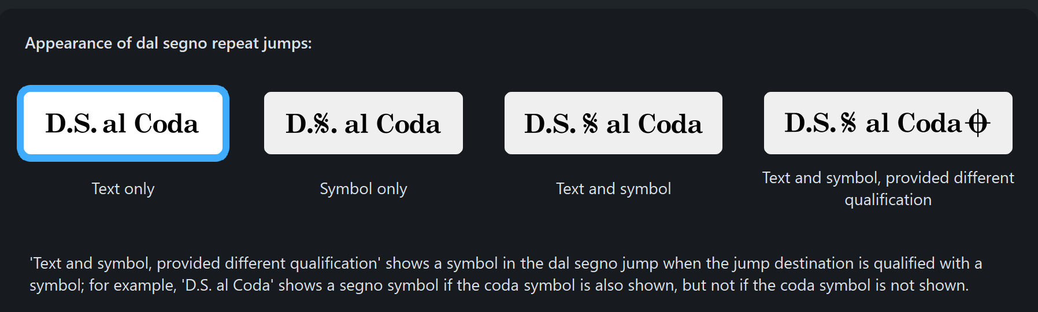
Task: Click the explanation line mentioning the segno symbol
Action: [x=499, y=285]
